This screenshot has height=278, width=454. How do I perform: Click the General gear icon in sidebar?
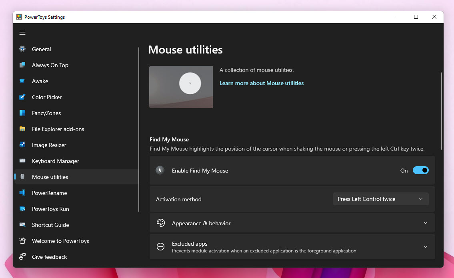(22, 49)
